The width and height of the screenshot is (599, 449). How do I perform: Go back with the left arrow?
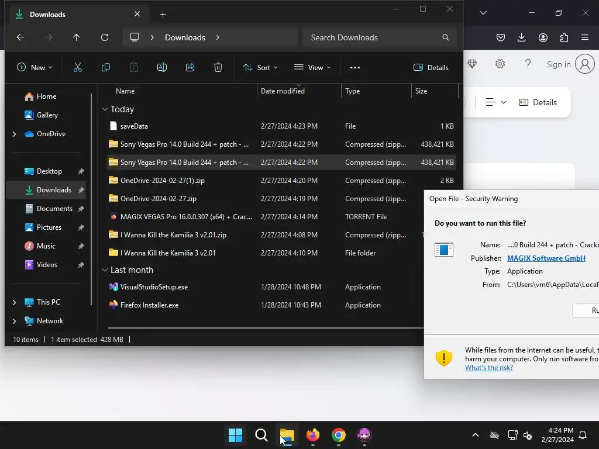(x=20, y=37)
